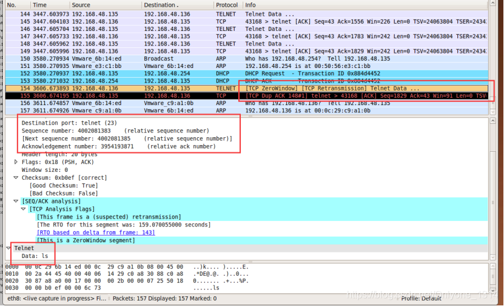The image size is (504, 306).
Task: Click the 0010 hex dump row
Action: pyautogui.click(x=127, y=274)
